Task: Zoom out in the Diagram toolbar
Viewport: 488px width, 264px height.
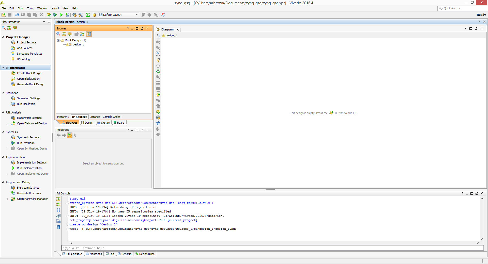Action: coord(158,48)
